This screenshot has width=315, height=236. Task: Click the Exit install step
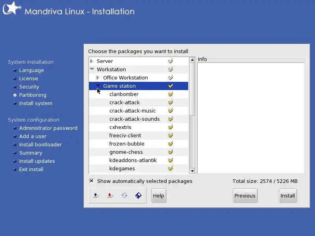pyautogui.click(x=31, y=170)
